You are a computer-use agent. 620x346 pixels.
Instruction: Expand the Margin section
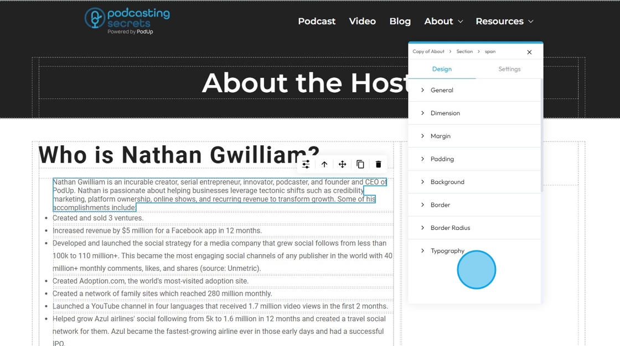(474, 136)
